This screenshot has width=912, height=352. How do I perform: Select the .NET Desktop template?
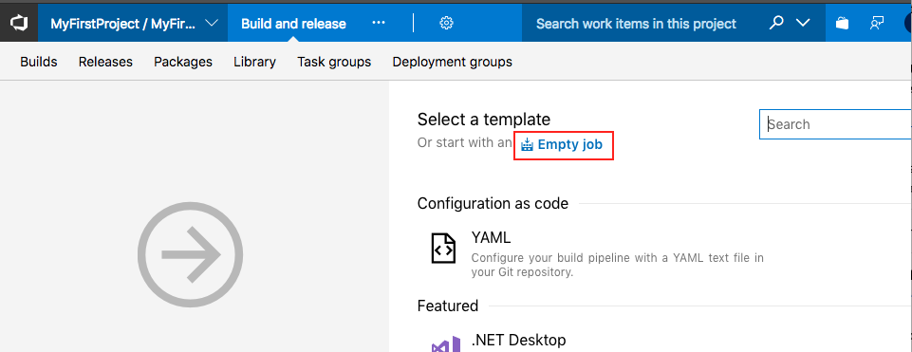tap(519, 340)
